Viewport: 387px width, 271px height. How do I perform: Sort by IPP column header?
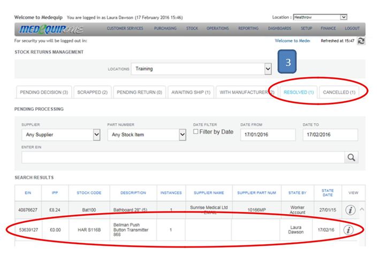click(x=55, y=193)
